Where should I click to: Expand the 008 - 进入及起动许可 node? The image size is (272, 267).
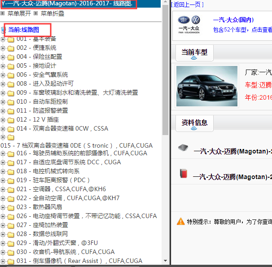3,84
